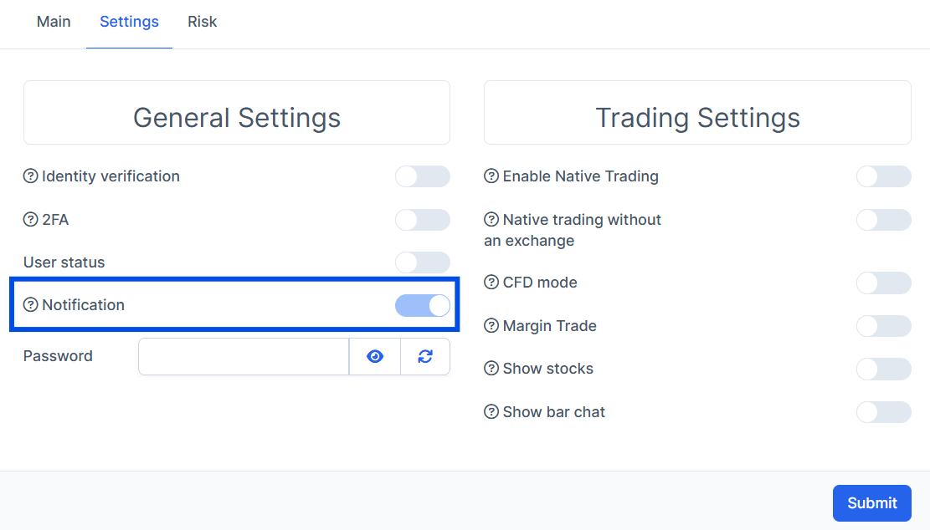Click the question mark beside Show stocks

491,369
